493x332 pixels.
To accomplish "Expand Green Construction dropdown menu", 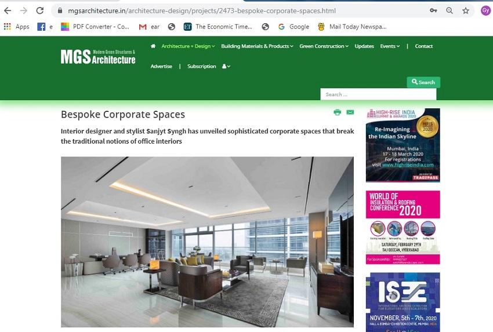I will pyautogui.click(x=324, y=46).
